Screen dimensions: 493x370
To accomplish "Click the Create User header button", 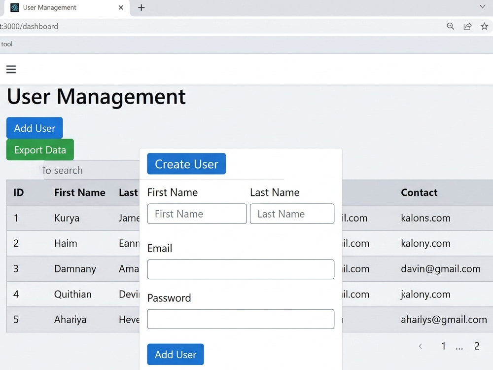I will (x=186, y=164).
